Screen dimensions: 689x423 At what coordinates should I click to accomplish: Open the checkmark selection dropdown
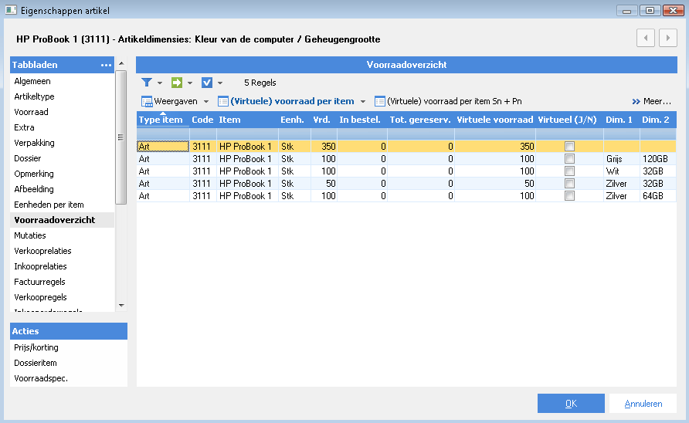pyautogui.click(x=220, y=83)
